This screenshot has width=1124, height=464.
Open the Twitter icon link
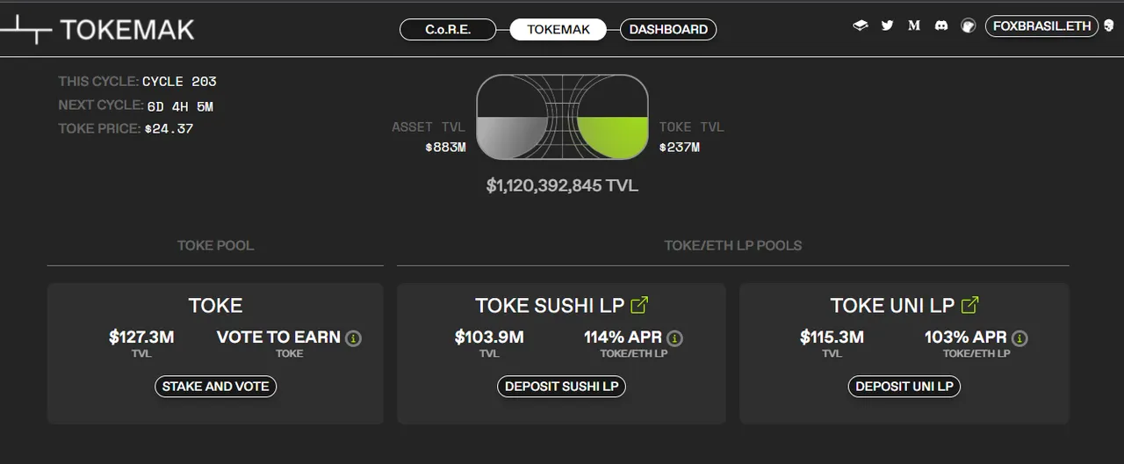tap(887, 25)
